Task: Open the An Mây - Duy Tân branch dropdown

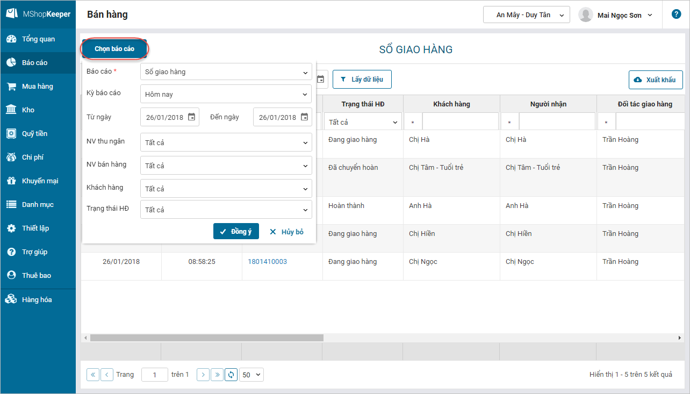Action: pyautogui.click(x=527, y=15)
